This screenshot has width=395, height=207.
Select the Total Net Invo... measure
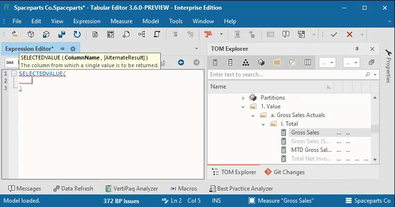coord(311,159)
